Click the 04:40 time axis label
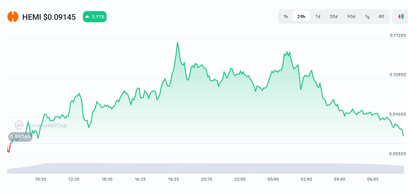 pyautogui.click(x=339, y=179)
